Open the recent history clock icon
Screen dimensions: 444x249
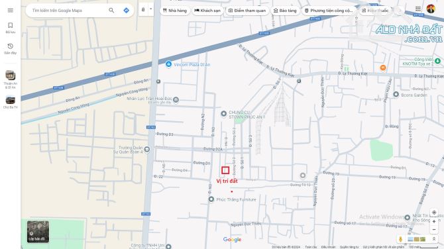tap(11, 46)
